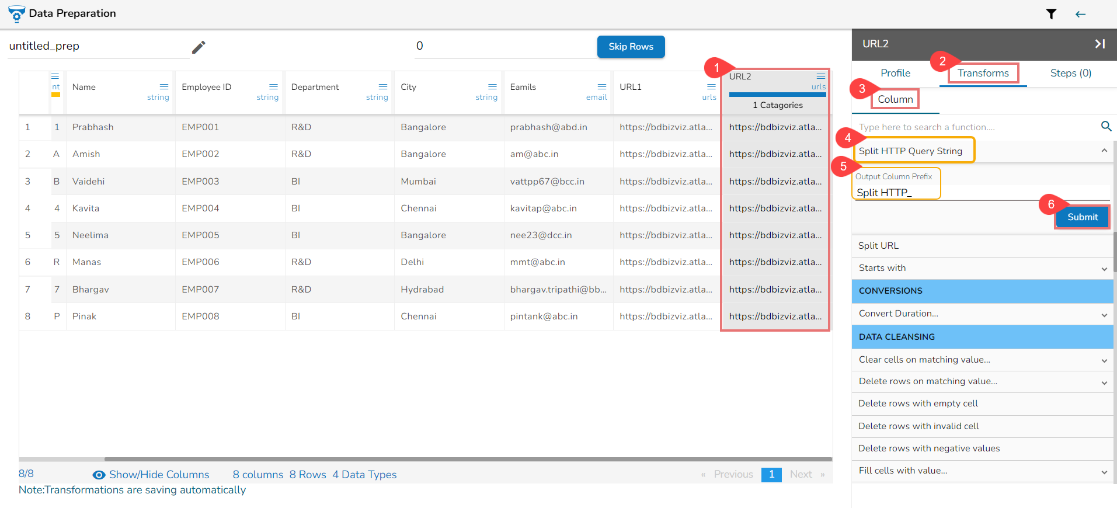The width and height of the screenshot is (1117, 508).
Task: Open the Steps (0) tab
Action: pos(1070,73)
